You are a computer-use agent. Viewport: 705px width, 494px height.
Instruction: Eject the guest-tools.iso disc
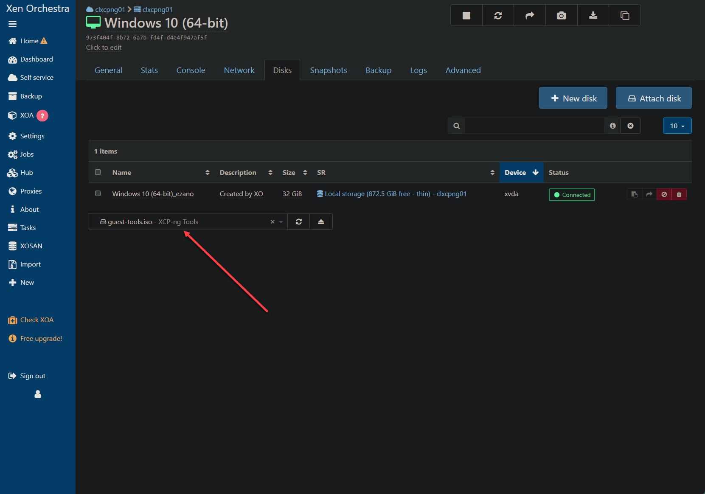pos(321,222)
